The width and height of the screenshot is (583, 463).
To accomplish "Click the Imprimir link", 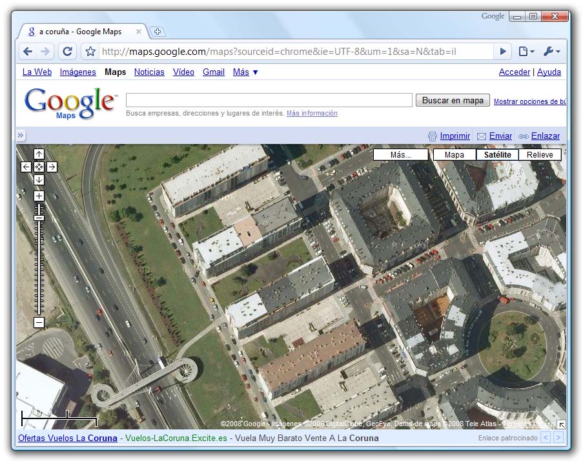I will (x=455, y=136).
